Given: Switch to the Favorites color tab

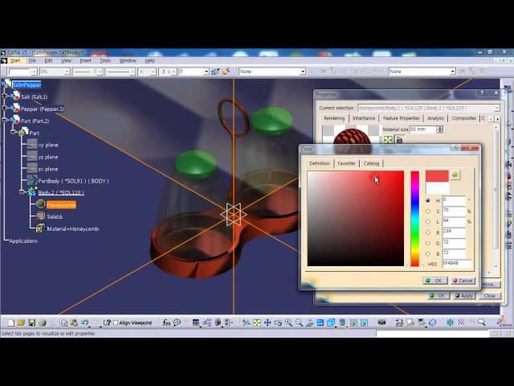Looking at the screenshot, I should click(x=346, y=163).
